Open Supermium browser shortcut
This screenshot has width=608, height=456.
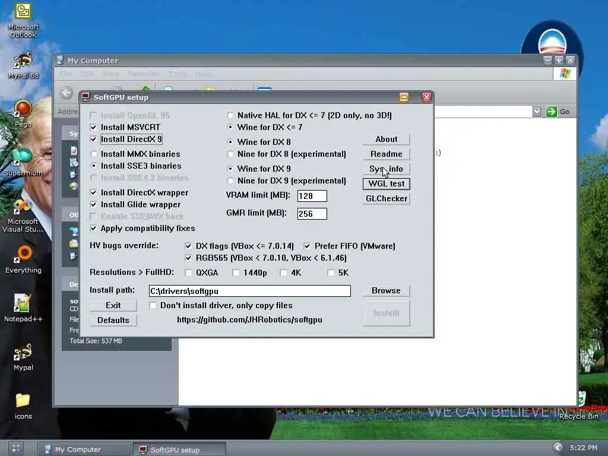pyautogui.click(x=23, y=162)
